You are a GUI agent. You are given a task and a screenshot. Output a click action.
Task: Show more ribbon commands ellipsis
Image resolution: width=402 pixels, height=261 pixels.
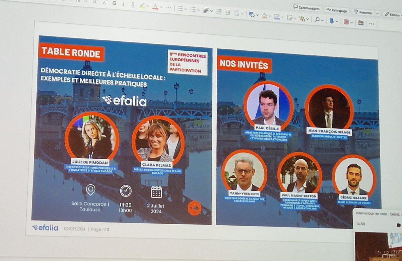(371, 24)
